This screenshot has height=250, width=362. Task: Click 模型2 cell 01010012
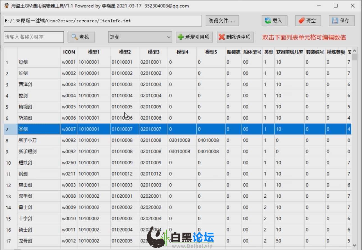coord(125,174)
